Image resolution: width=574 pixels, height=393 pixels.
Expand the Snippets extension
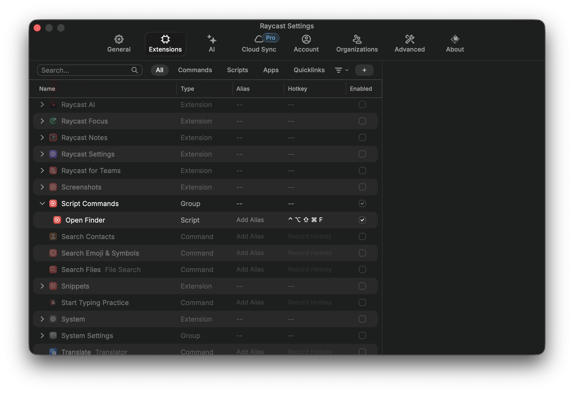pos(42,286)
